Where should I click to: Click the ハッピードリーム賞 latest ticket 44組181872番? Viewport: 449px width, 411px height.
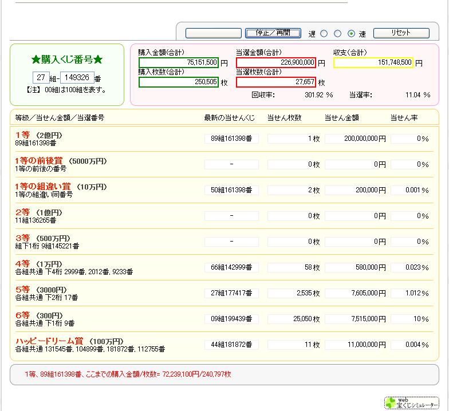coord(231,345)
